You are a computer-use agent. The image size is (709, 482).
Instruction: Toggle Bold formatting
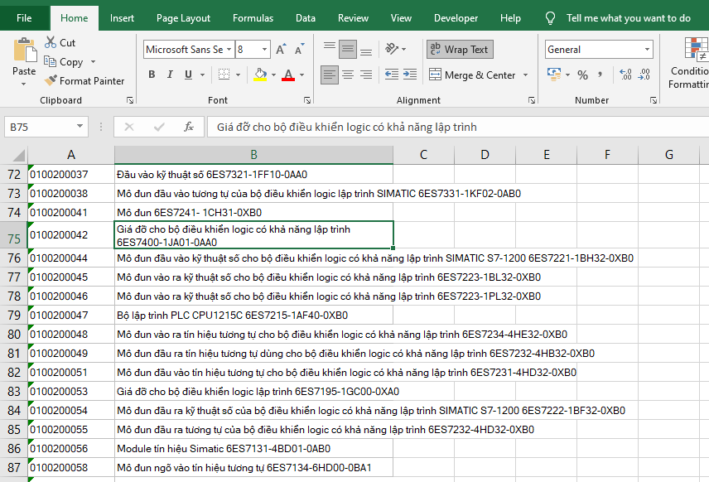[x=152, y=75]
